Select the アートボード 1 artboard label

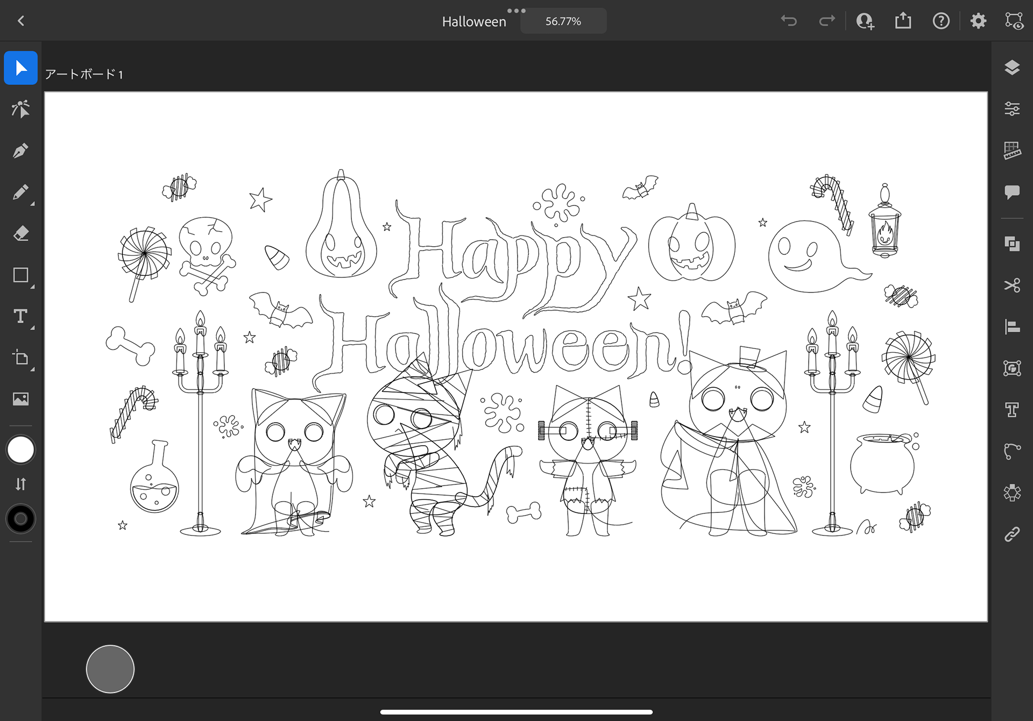click(84, 74)
